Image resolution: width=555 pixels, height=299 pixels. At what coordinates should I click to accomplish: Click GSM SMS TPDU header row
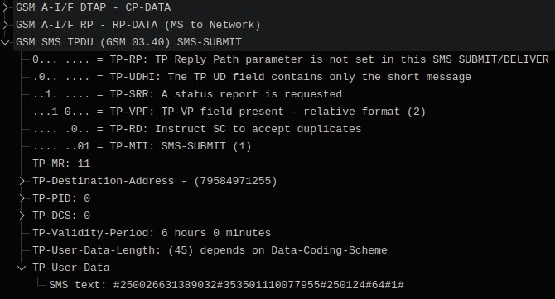click(128, 42)
